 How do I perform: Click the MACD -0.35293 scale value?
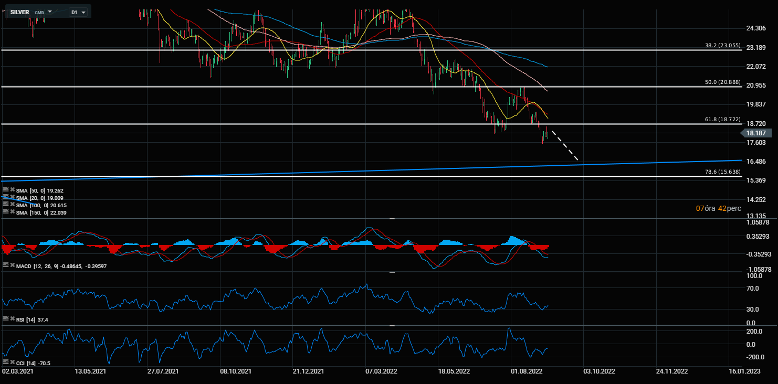pyautogui.click(x=759, y=254)
